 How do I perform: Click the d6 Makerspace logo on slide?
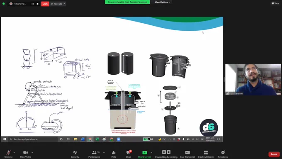point(209,128)
